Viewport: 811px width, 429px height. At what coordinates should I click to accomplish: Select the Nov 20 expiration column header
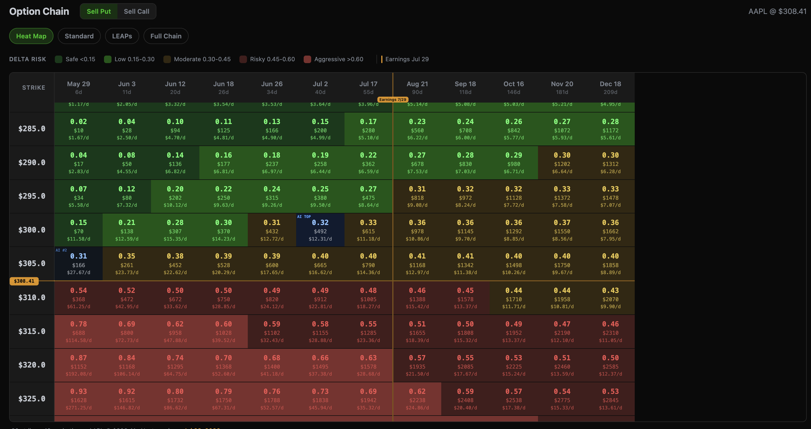click(562, 88)
